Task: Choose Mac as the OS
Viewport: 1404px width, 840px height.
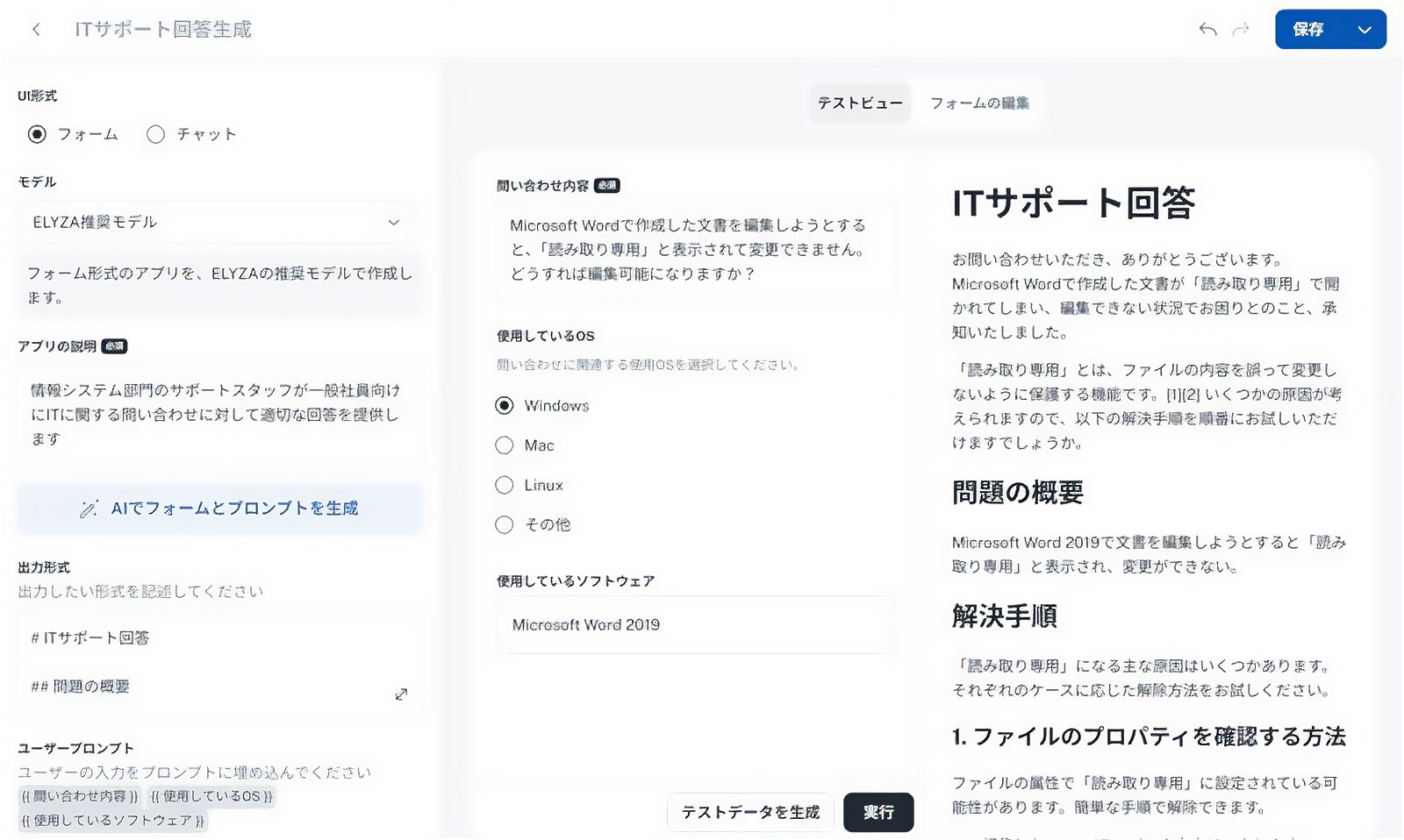Action: (505, 445)
